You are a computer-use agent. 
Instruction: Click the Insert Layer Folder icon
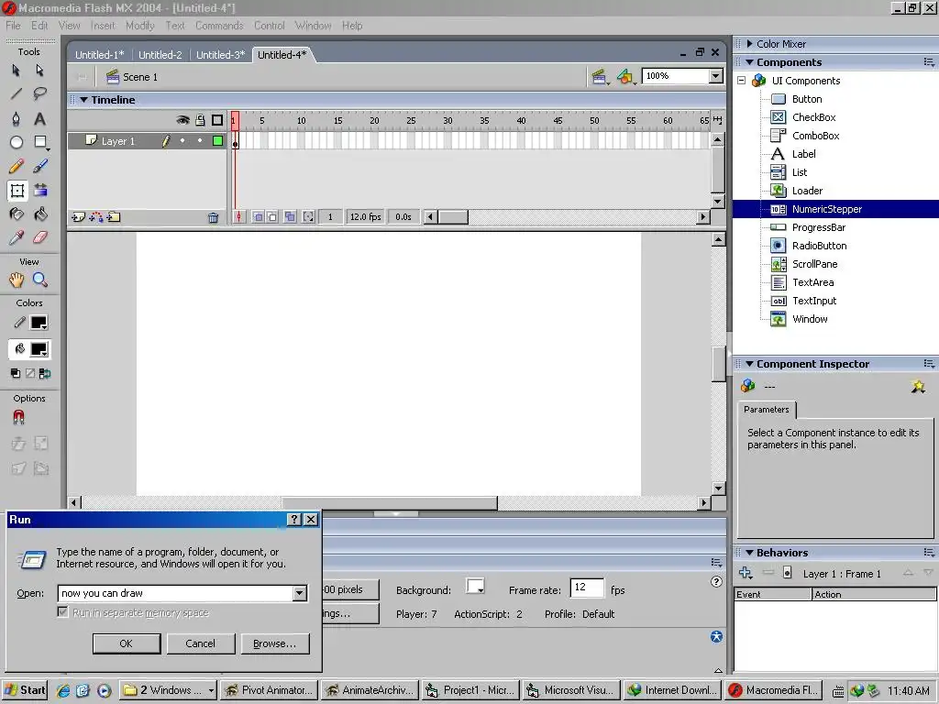point(114,217)
